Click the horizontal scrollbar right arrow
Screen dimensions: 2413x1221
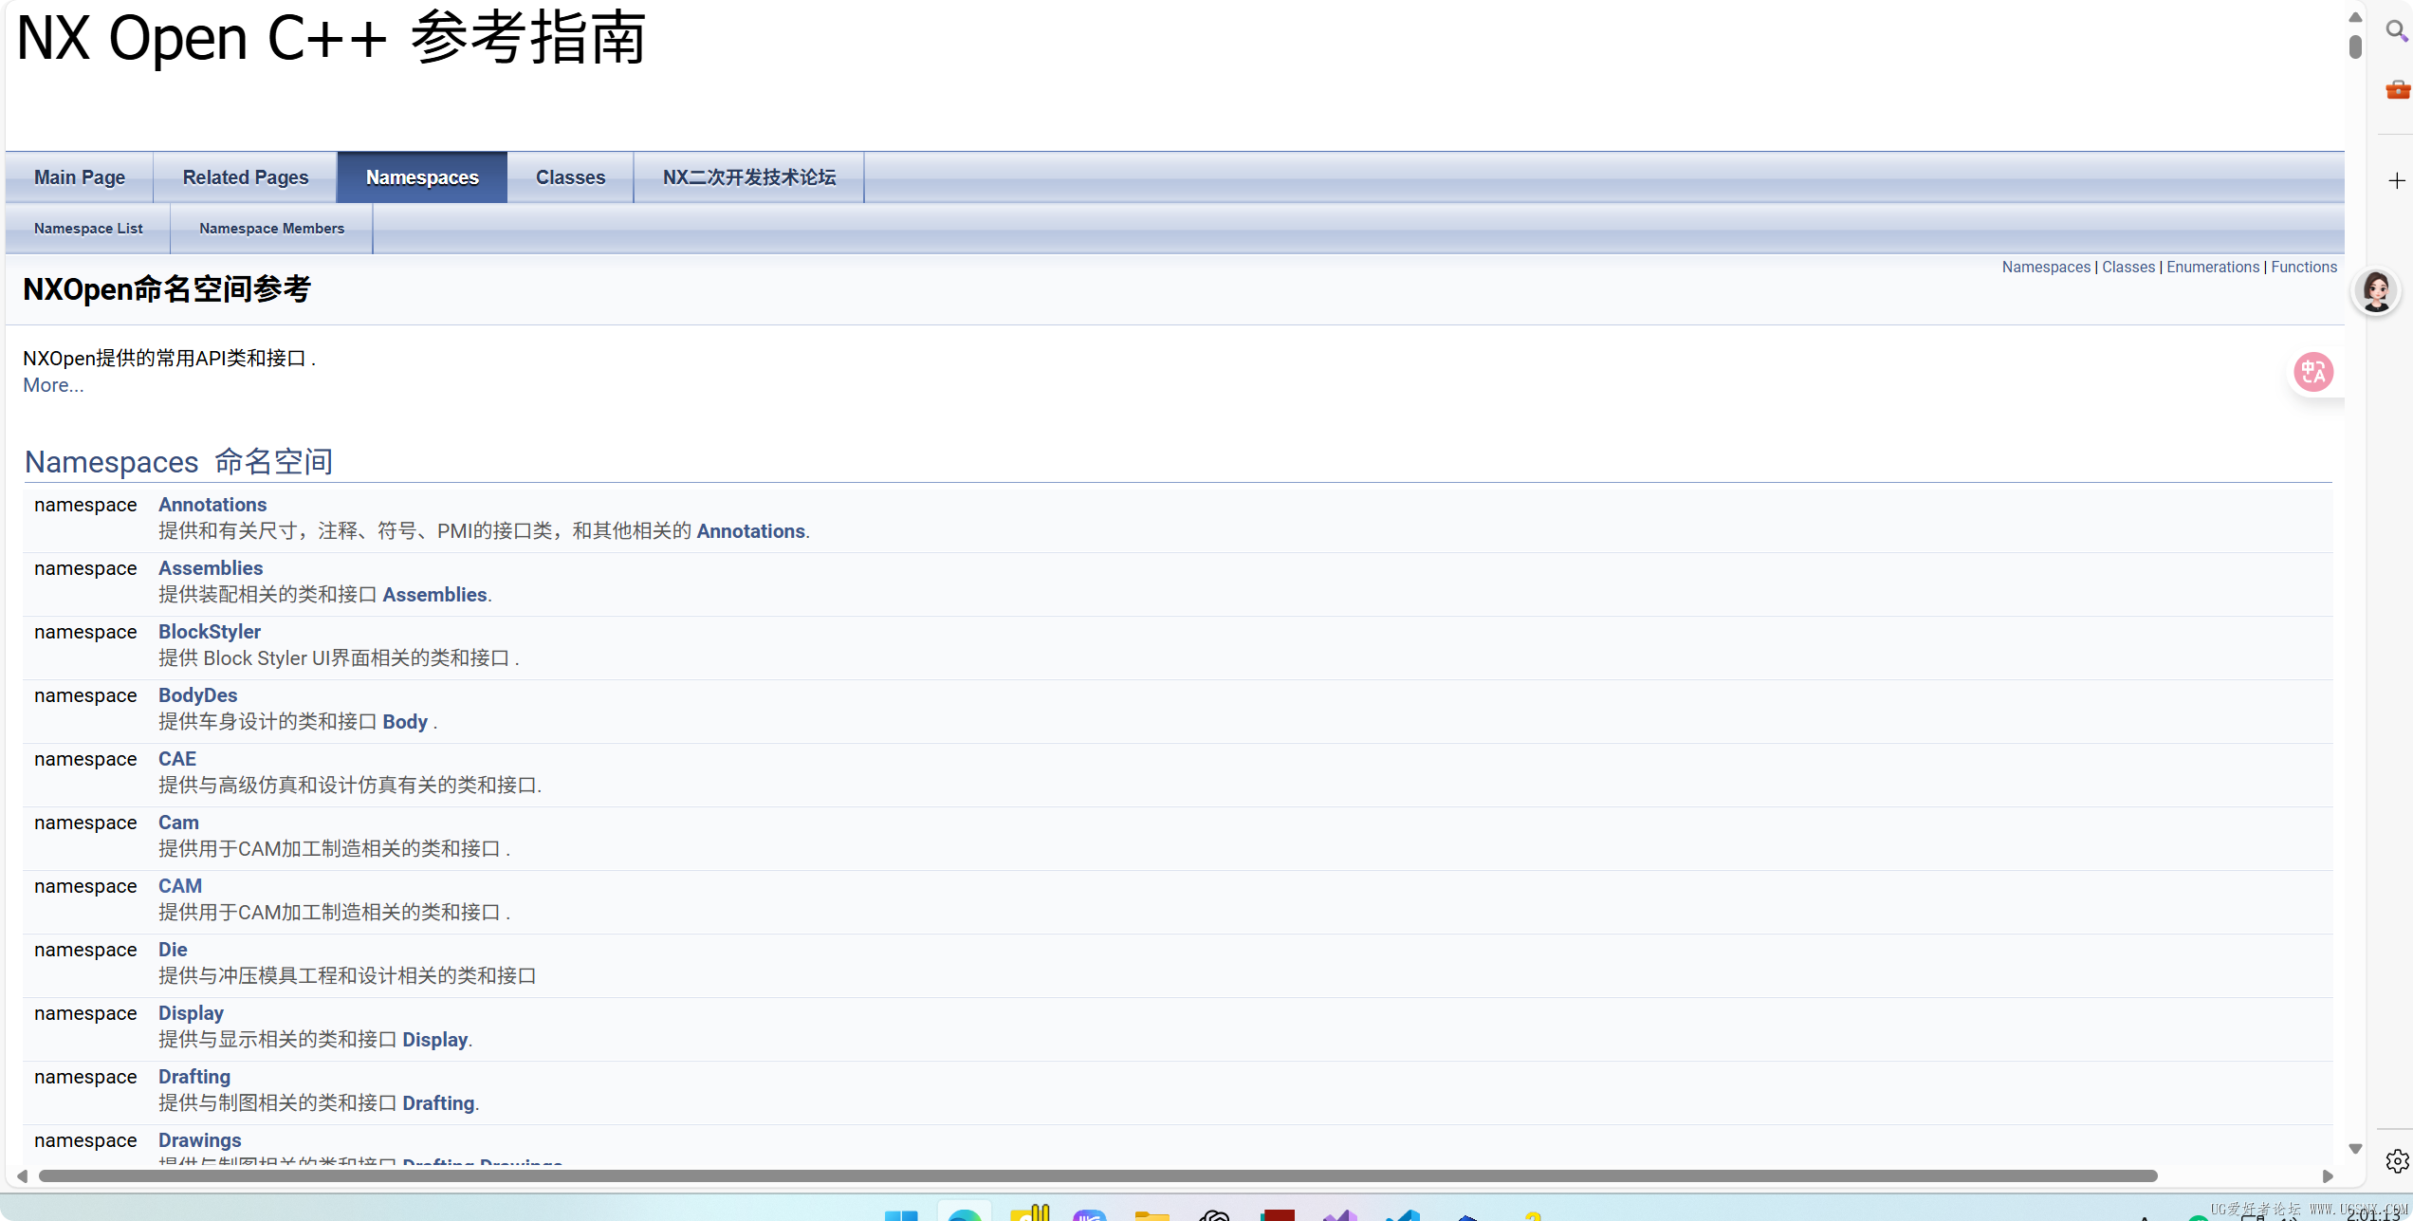coord(2328,1175)
